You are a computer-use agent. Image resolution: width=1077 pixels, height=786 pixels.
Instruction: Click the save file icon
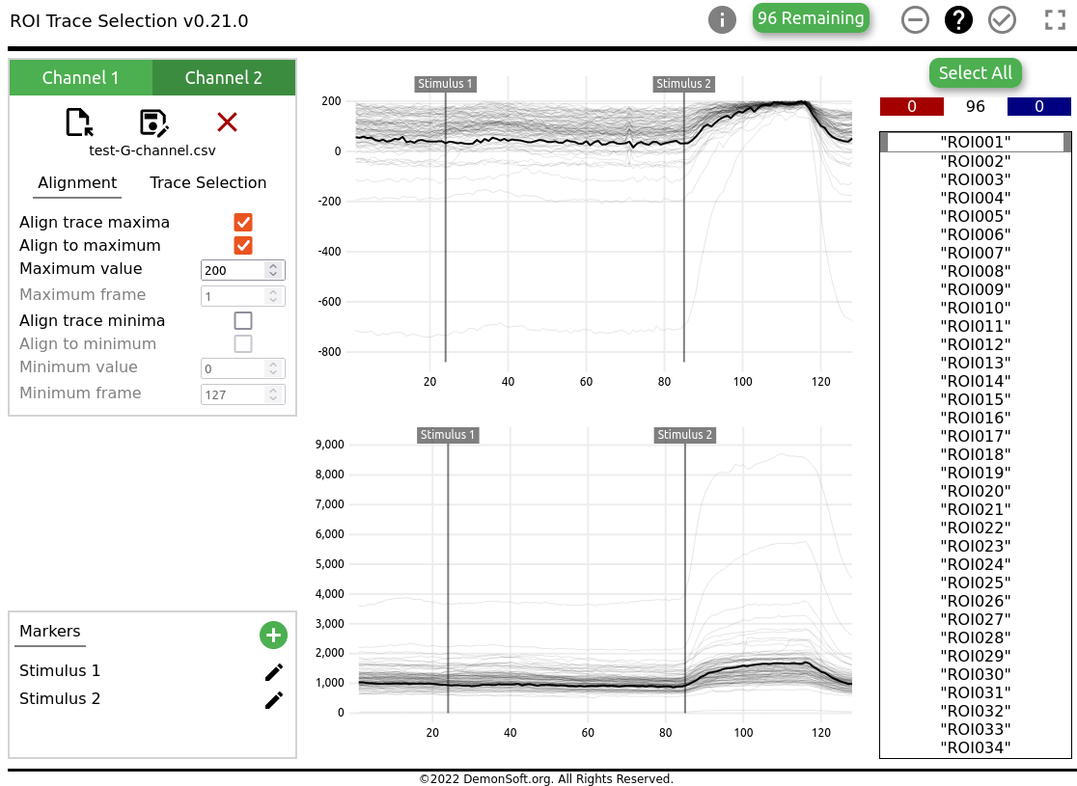pyautogui.click(x=153, y=122)
